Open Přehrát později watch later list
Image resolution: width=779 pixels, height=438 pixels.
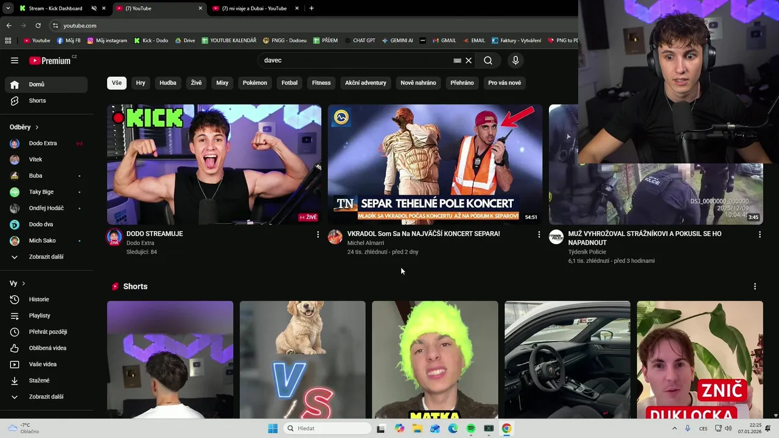coord(46,332)
